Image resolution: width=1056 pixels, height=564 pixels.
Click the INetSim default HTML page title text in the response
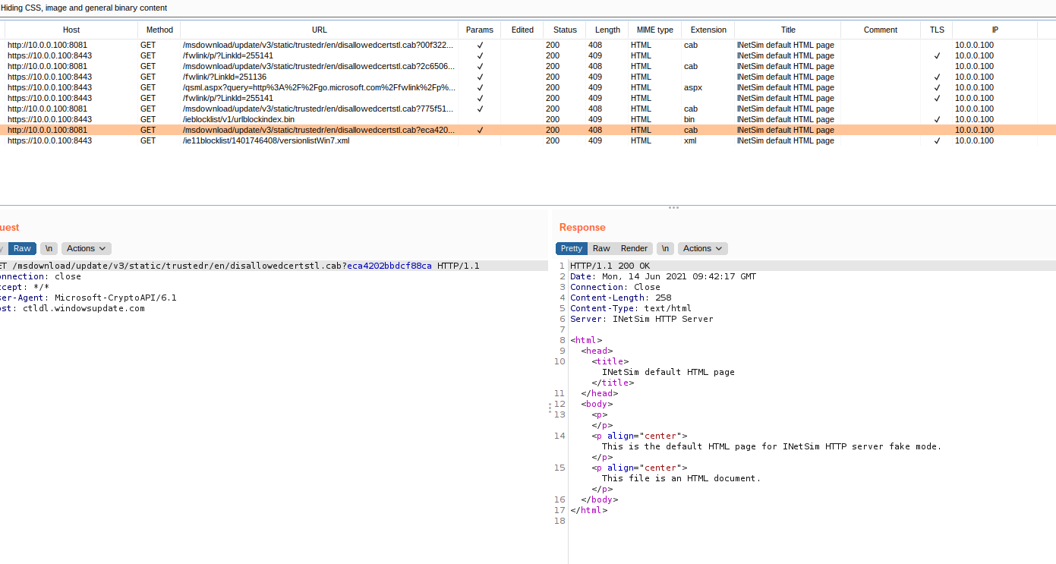668,372
